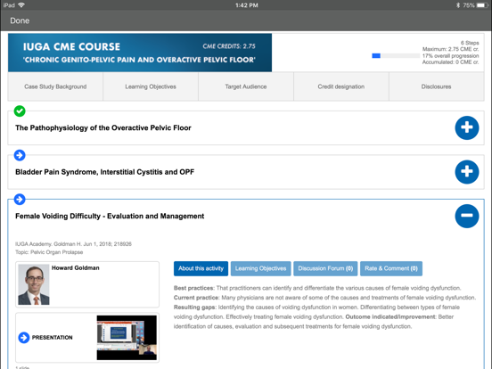Screen dimensions: 492x369
Task: Click green completed checkmark on Pathophysiology step
Action: [20, 111]
